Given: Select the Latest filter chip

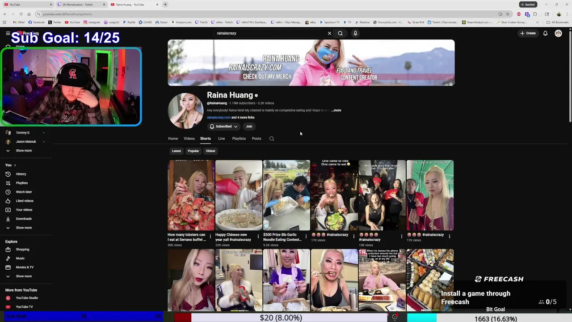Looking at the screenshot, I should tap(177, 151).
